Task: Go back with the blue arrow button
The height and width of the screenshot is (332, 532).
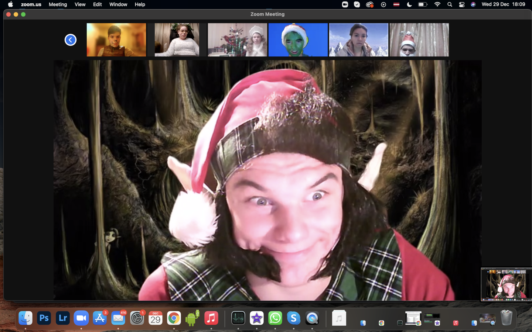Action: (71, 40)
